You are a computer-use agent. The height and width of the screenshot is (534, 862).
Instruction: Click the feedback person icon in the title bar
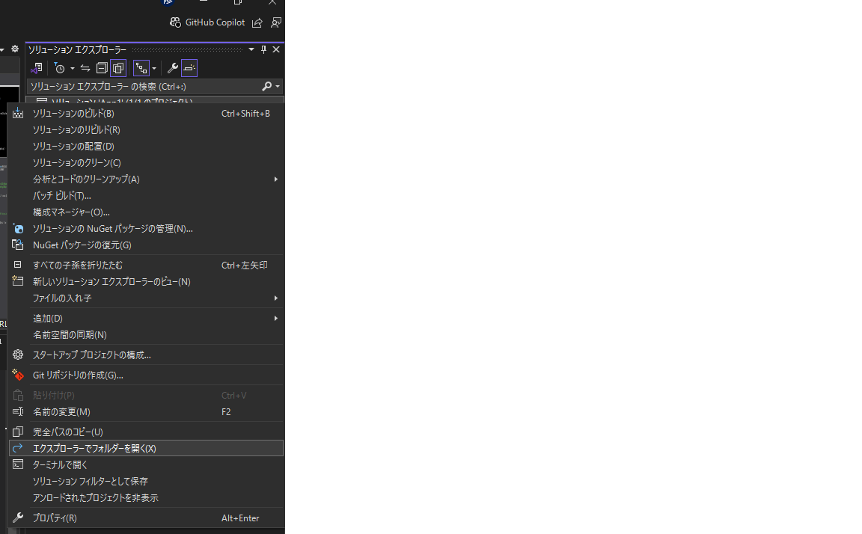pos(276,22)
